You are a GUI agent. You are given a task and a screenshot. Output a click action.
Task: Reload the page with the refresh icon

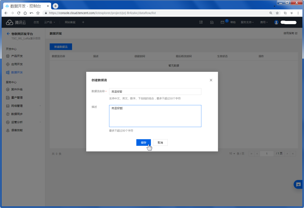[x=19, y=13]
